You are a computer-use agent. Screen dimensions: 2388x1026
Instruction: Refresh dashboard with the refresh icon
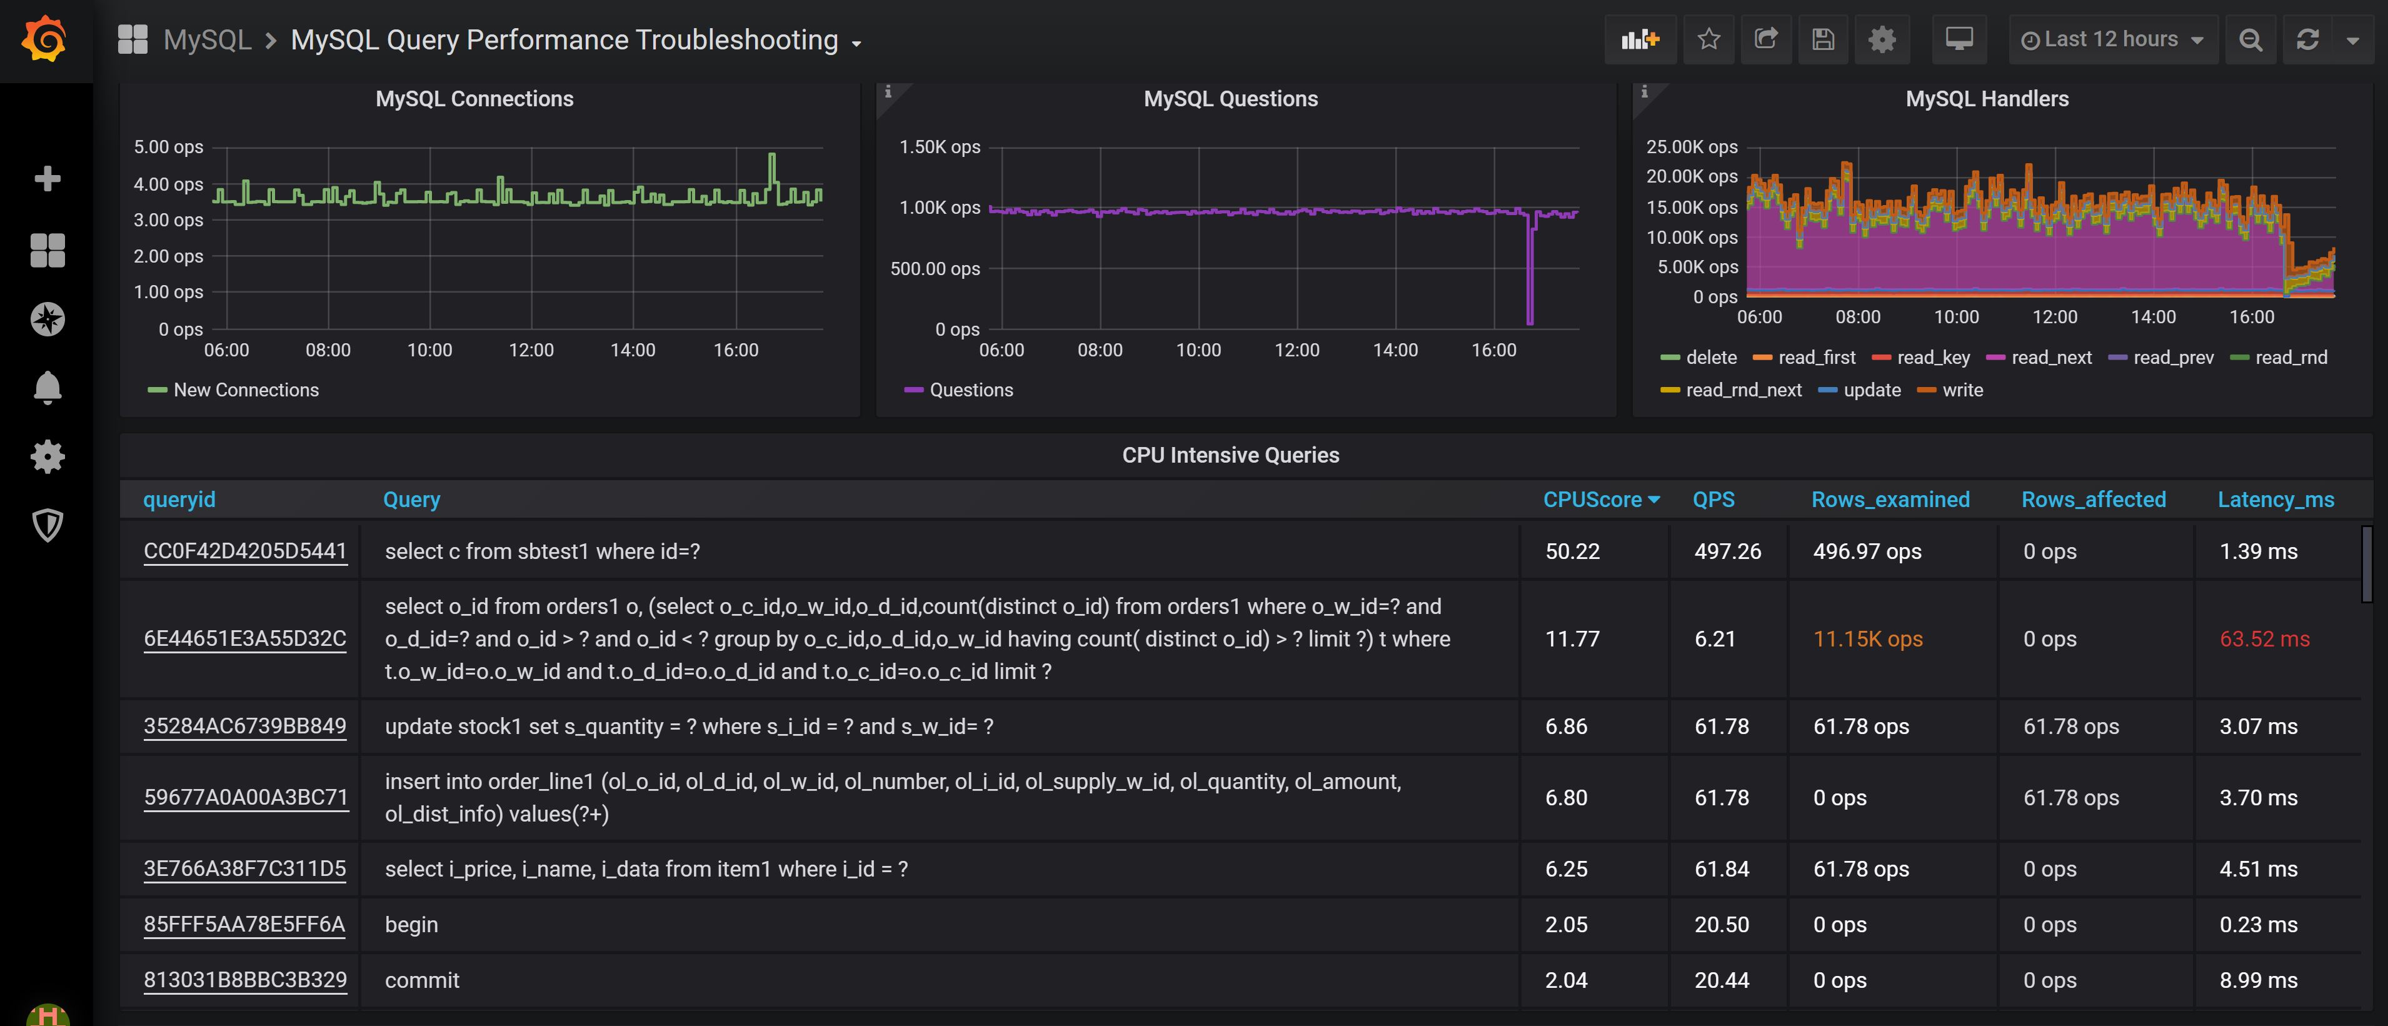tap(2307, 40)
